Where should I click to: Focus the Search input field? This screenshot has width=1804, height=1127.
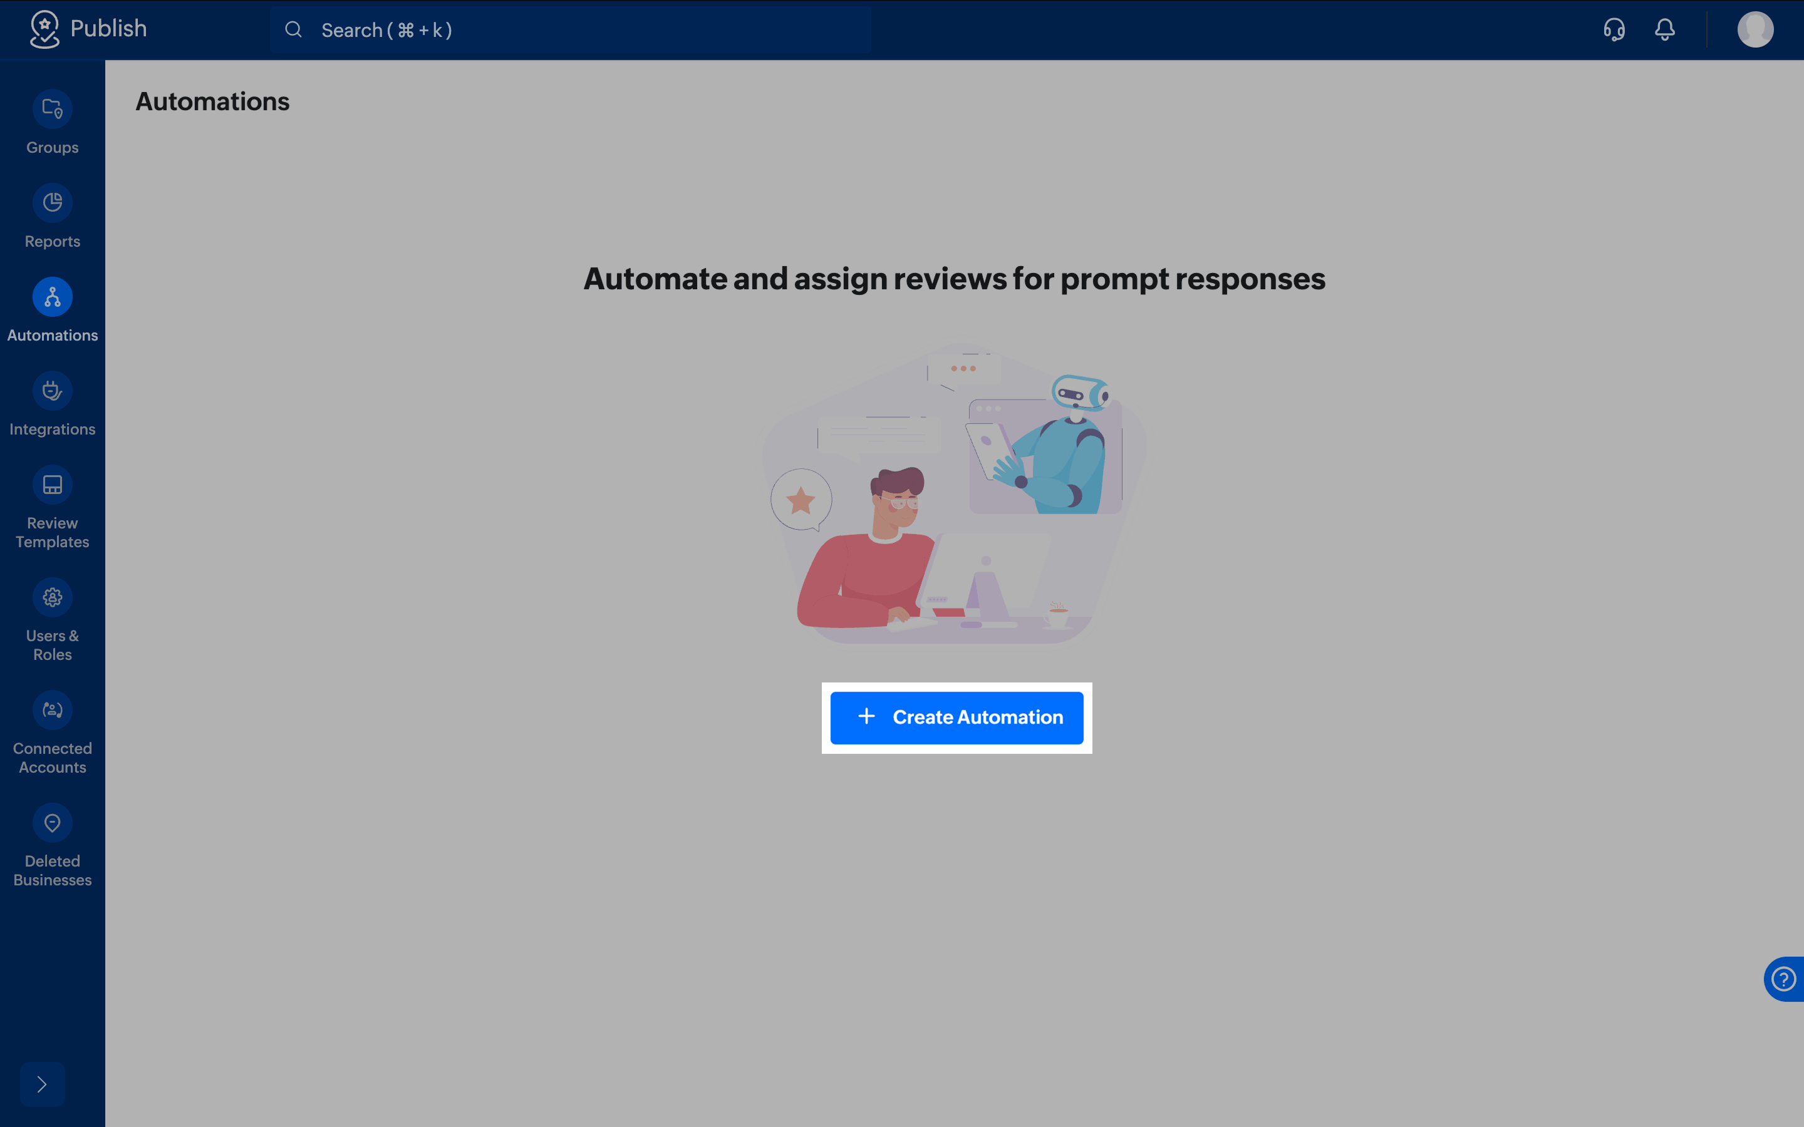point(570,30)
